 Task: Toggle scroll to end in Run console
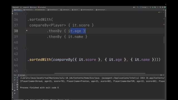tap(17, 85)
